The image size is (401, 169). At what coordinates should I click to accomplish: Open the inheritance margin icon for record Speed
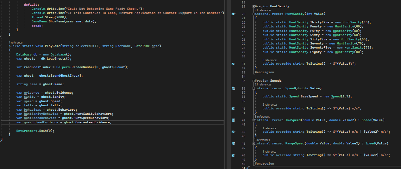click(233, 89)
